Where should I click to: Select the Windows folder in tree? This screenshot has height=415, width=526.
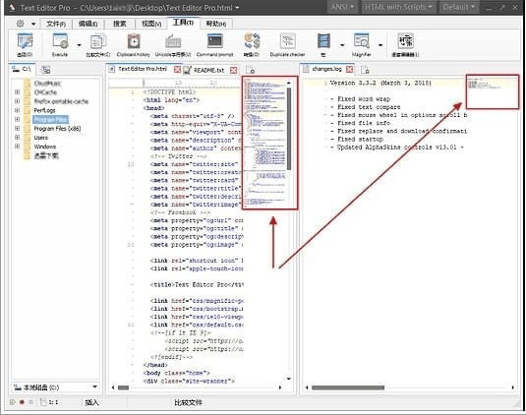(45, 147)
